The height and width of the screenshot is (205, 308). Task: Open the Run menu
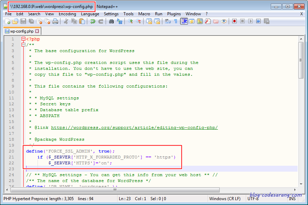point(159,14)
